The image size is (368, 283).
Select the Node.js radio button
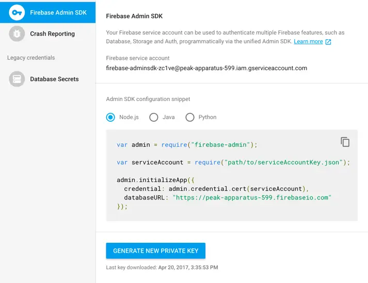(110, 117)
